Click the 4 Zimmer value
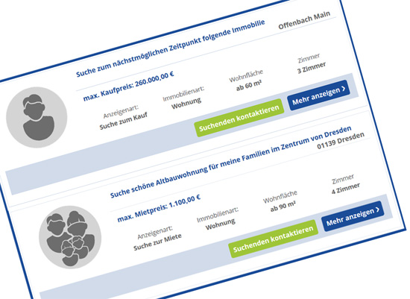Viewport: 410px width, 299px height. 346,189
